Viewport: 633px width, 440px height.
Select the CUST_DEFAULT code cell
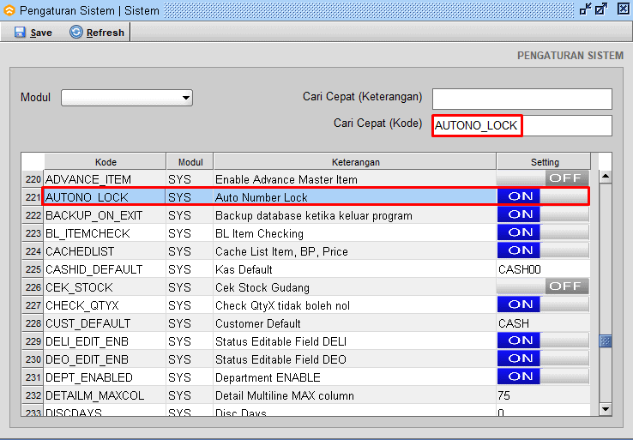coord(105,323)
